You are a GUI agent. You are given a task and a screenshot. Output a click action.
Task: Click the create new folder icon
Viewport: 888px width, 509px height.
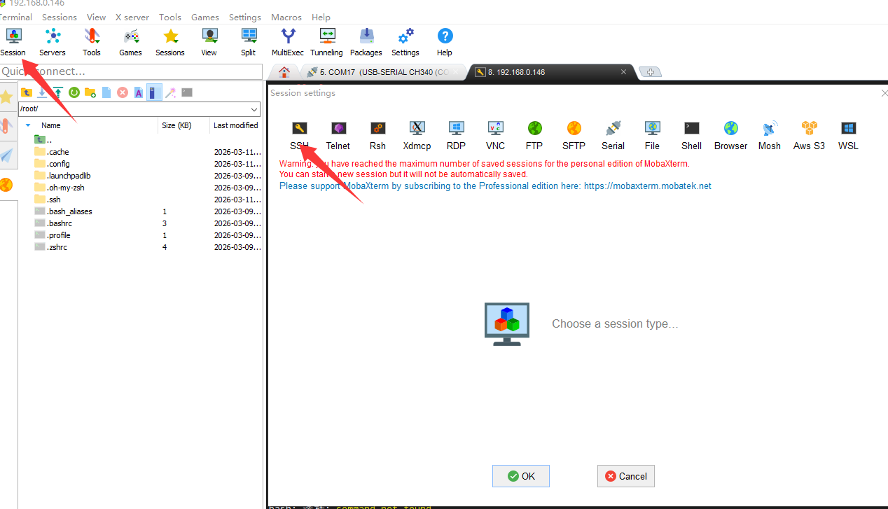(90, 92)
